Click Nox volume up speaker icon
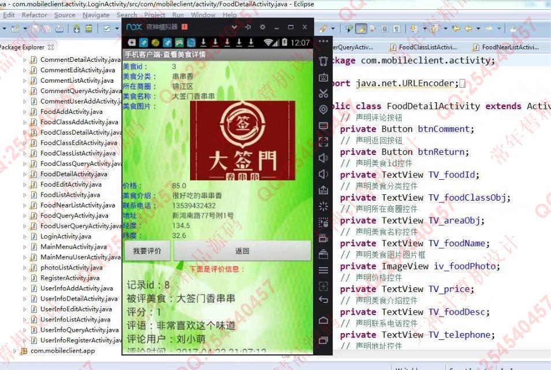The height and width of the screenshot is (370, 551). click(x=323, y=158)
